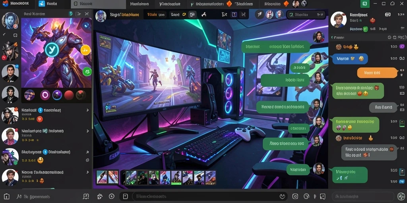Click the orange text button in the center header
Screen dimensions: 407x203
(x=155, y=15)
